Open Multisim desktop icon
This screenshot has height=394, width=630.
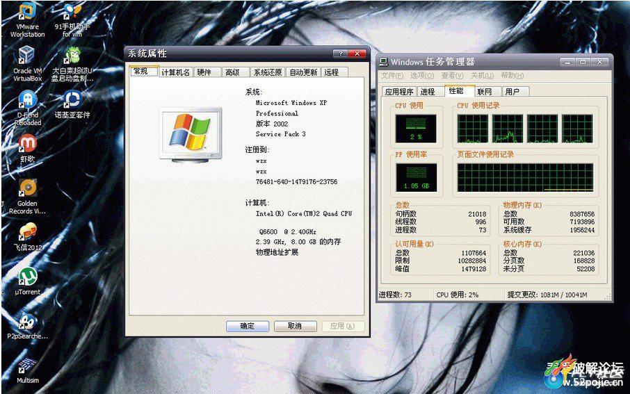point(27,370)
